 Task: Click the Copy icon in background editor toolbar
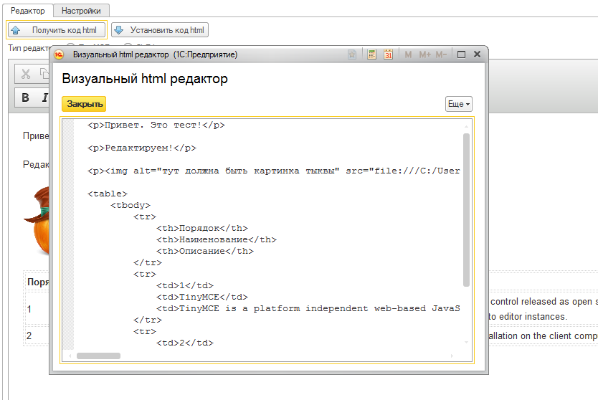[x=44, y=73]
